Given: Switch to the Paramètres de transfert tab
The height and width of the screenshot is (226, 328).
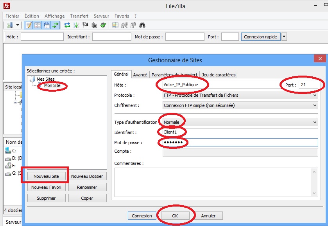Looking at the screenshot, I should 174,75.
